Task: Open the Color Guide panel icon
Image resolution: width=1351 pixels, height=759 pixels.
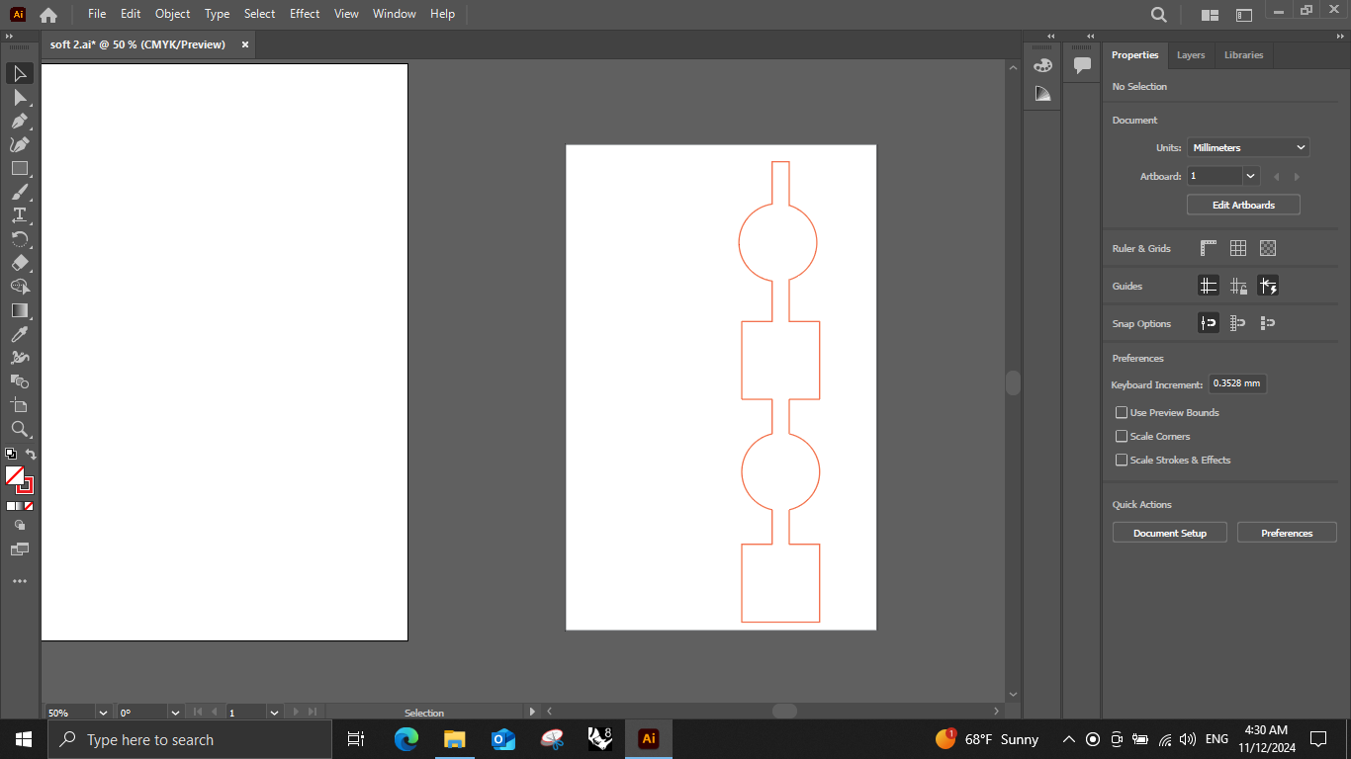Action: [x=1042, y=94]
